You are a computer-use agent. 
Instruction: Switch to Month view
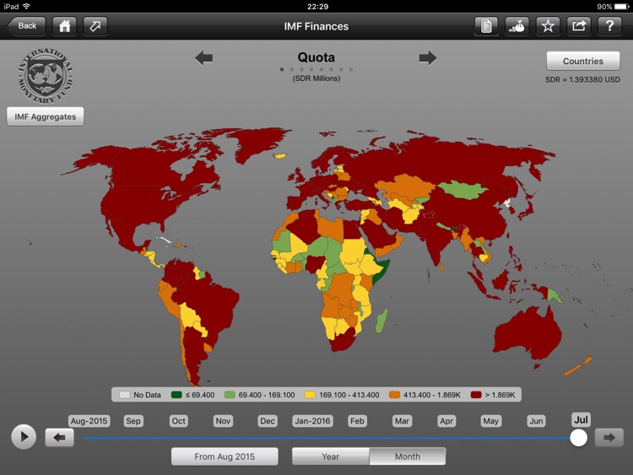pos(408,456)
